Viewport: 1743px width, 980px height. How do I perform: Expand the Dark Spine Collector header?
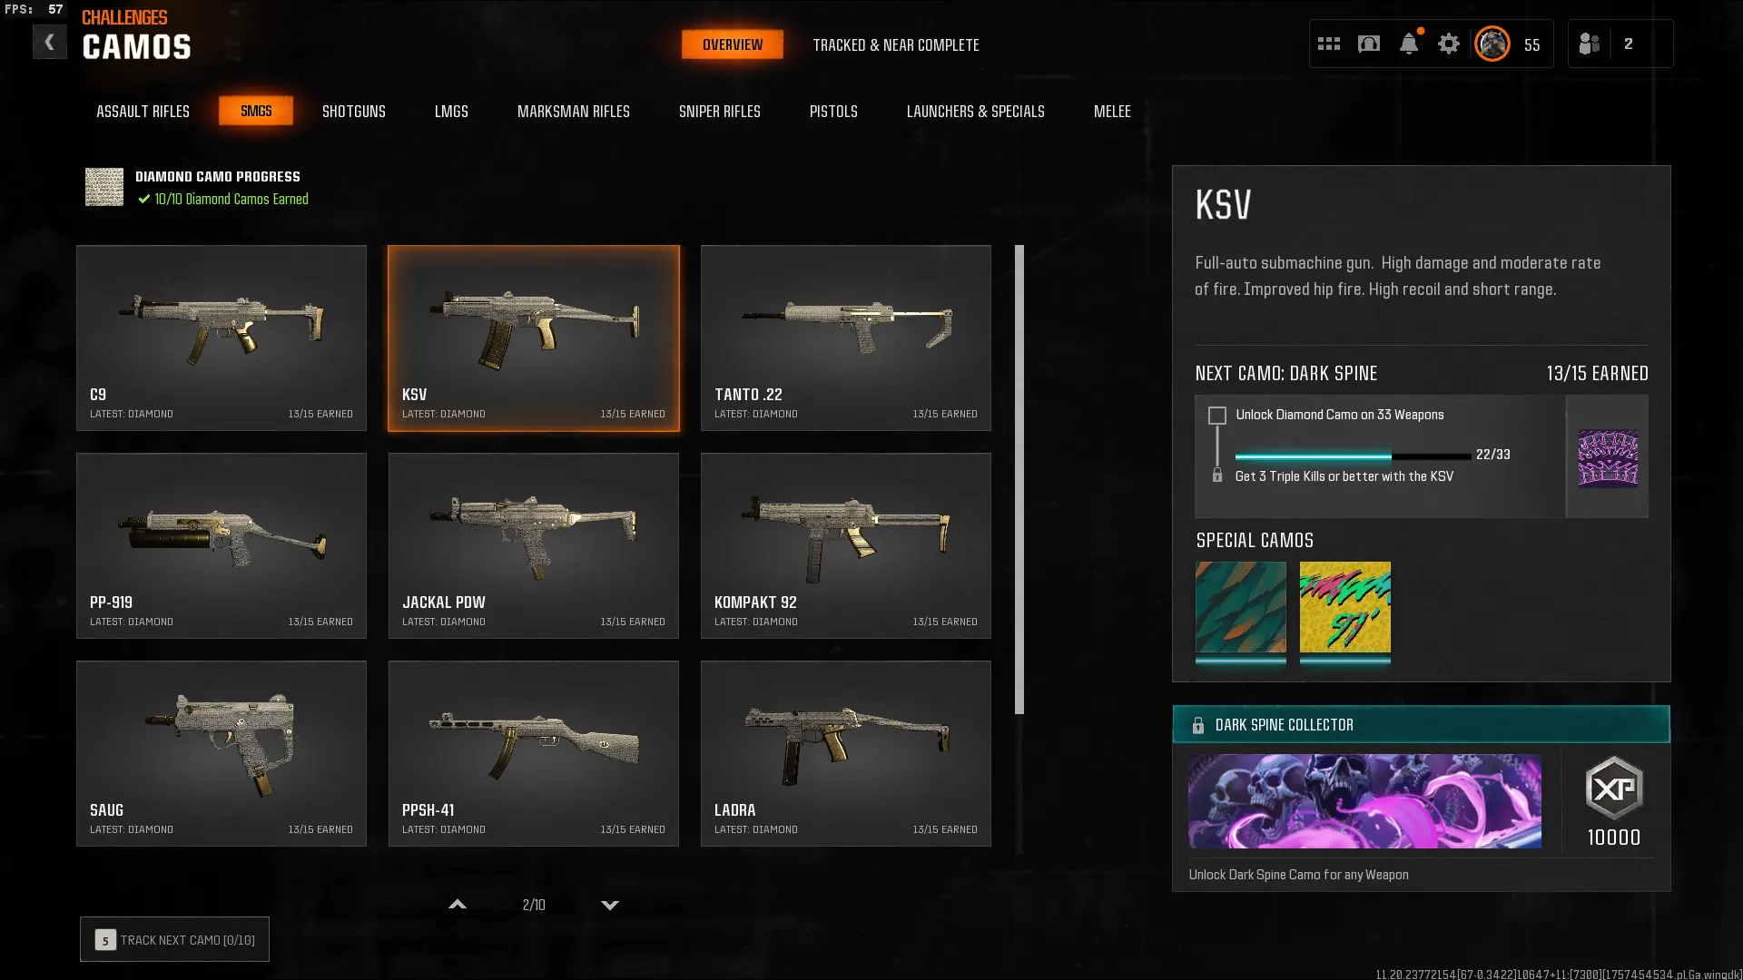(x=1421, y=724)
